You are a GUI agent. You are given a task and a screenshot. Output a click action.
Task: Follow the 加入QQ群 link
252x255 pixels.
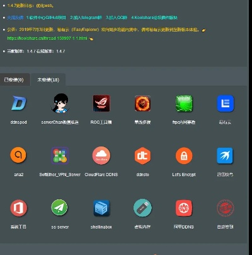(117, 18)
